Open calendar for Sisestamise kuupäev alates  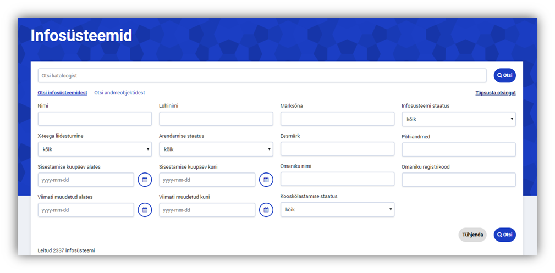point(145,180)
